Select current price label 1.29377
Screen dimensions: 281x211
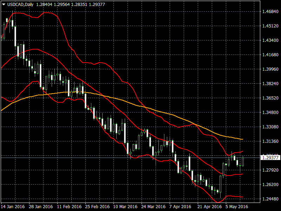pyautogui.click(x=270, y=158)
